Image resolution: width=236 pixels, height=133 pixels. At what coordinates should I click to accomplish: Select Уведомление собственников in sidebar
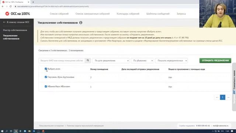click(11, 37)
